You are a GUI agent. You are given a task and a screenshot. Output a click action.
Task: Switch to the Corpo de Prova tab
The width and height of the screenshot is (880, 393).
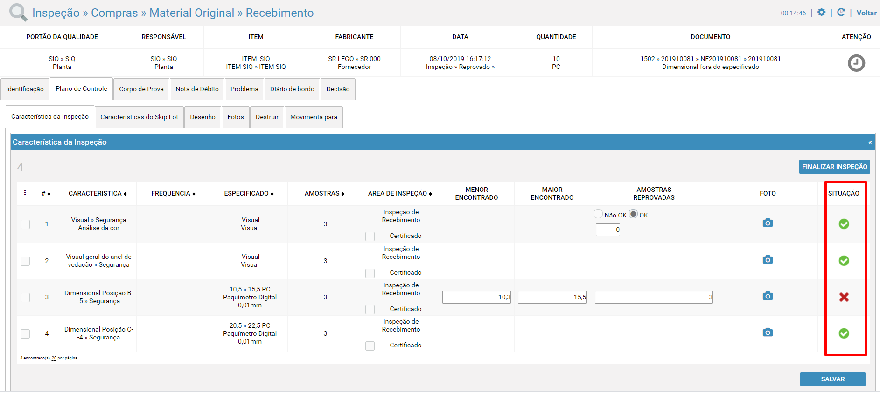pos(141,89)
